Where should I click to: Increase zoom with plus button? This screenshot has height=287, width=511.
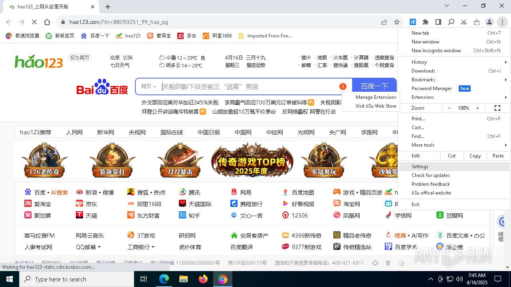477,108
